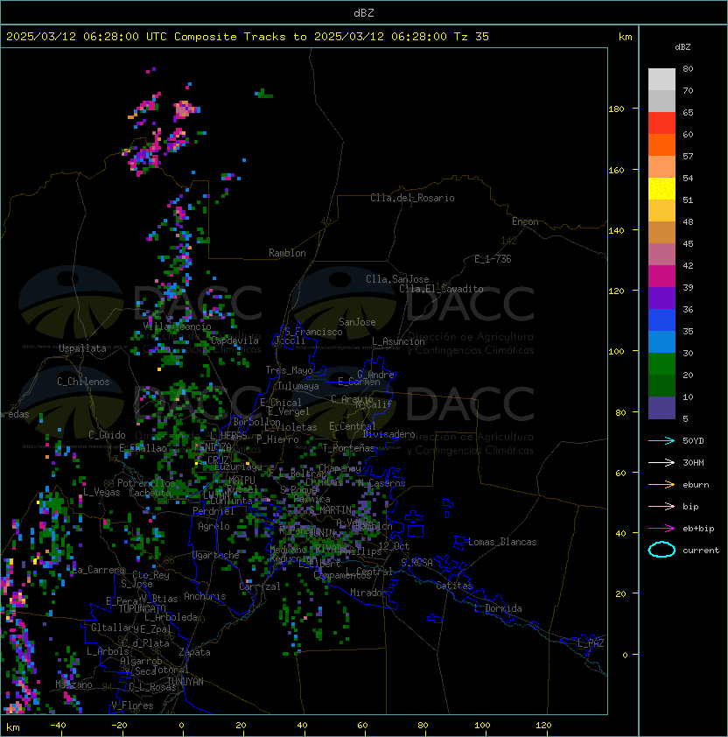The image size is (728, 737).
Task: Pick the light gray top swatch near 80
Action: 661,80
